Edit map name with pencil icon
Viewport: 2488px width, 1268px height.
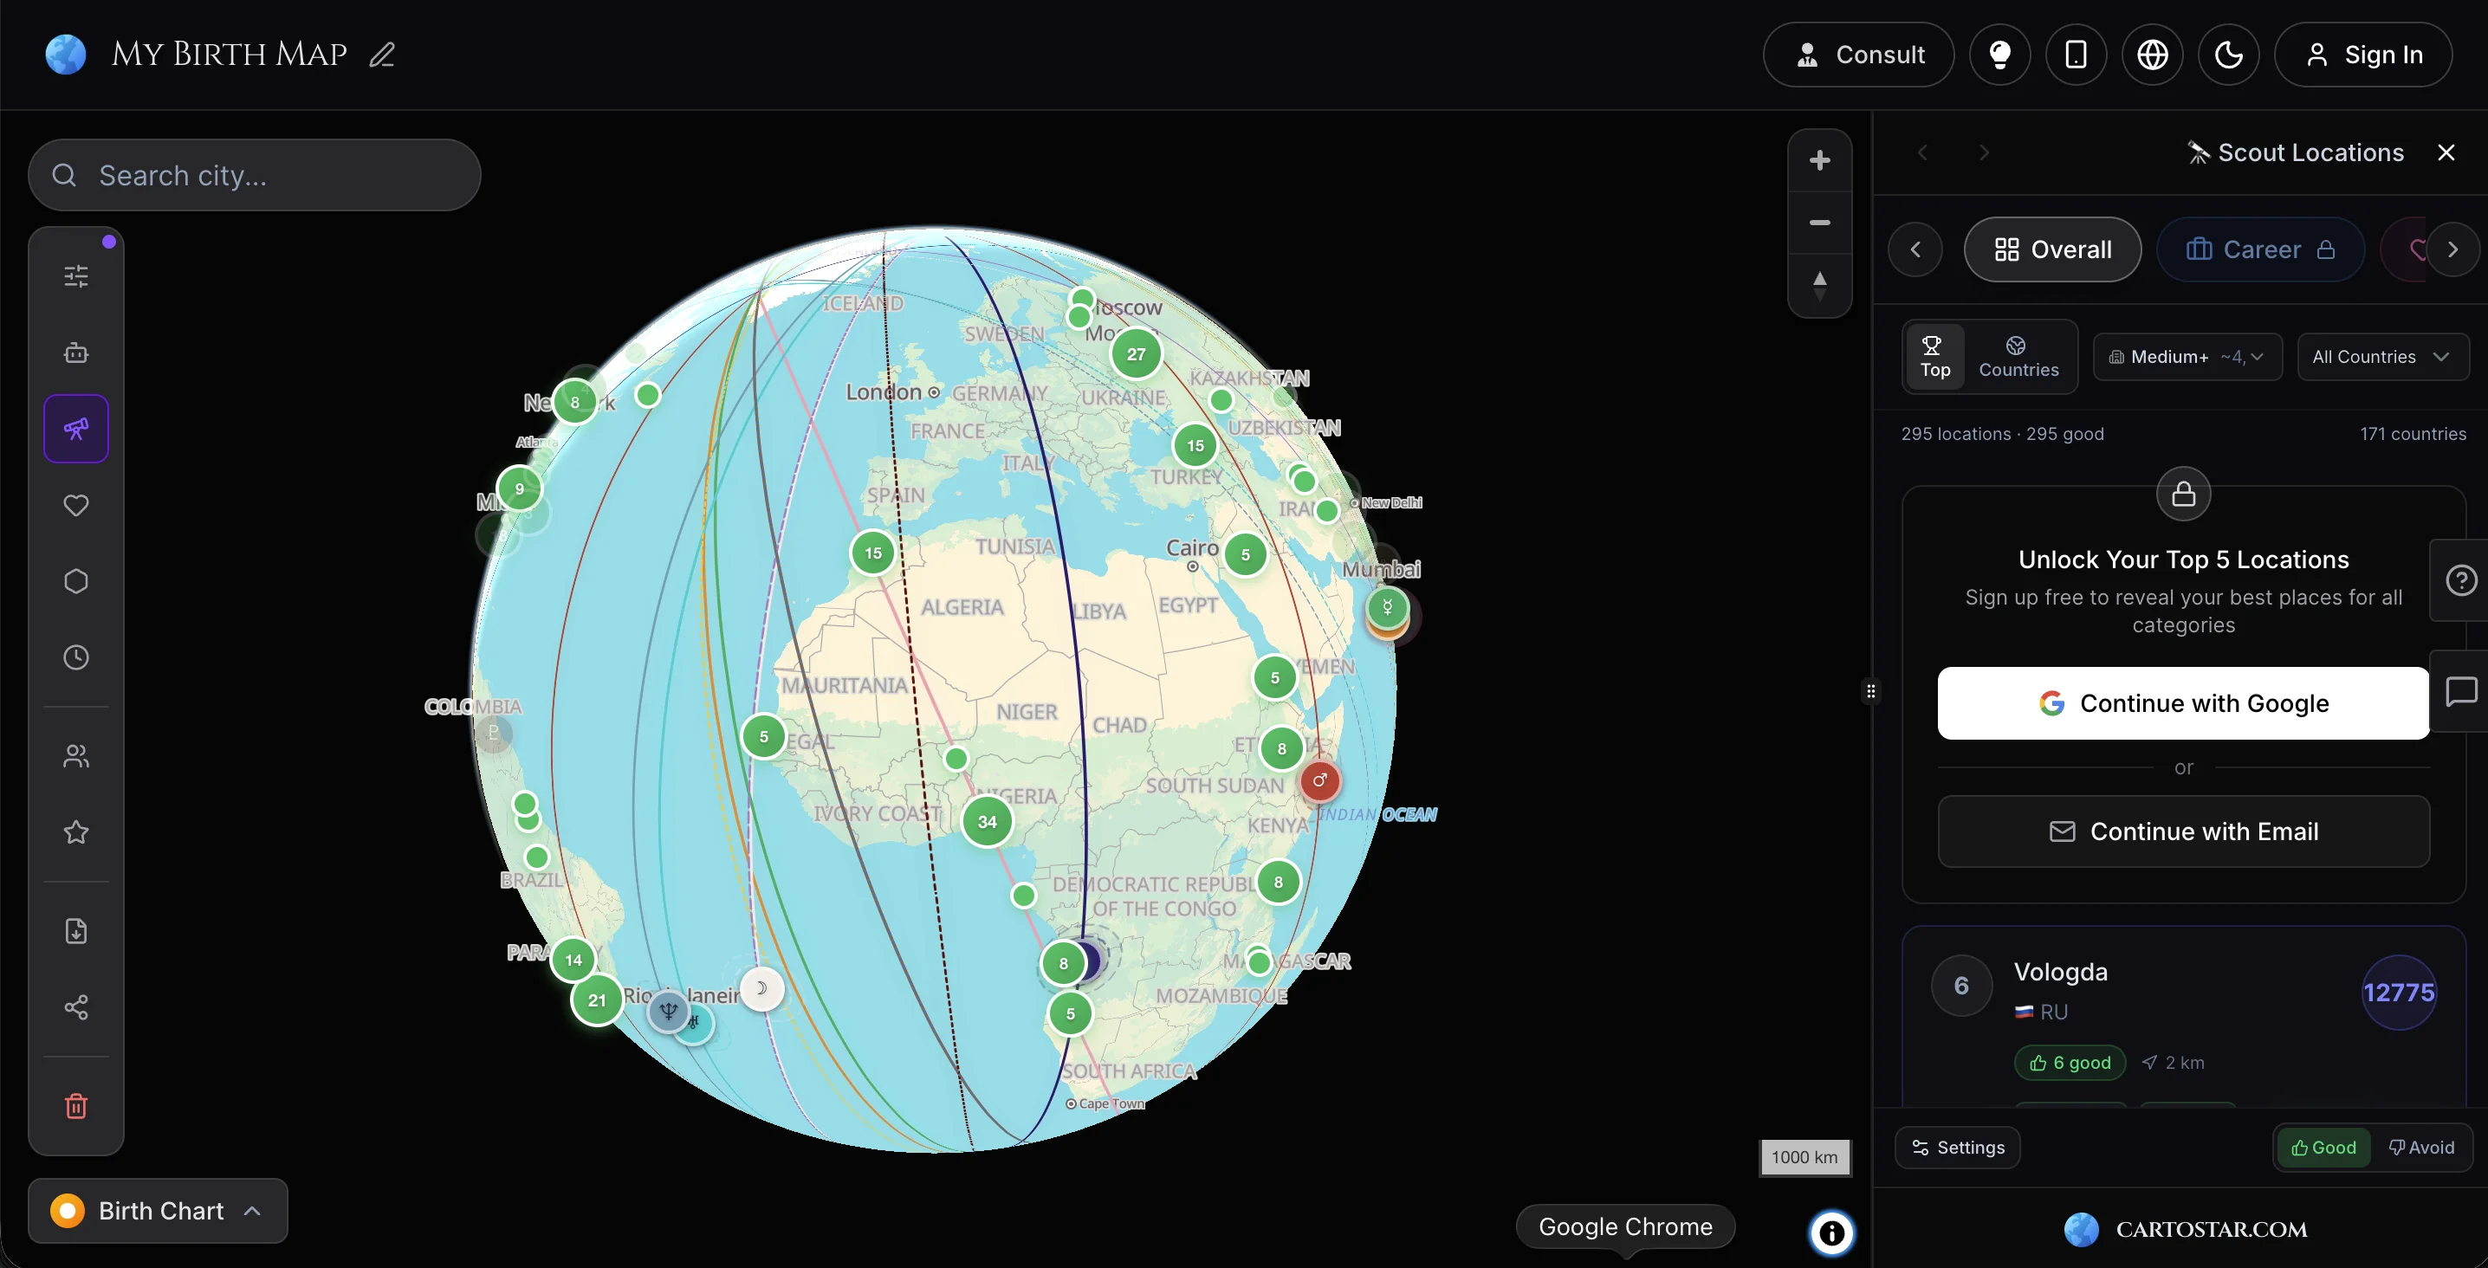tap(383, 54)
